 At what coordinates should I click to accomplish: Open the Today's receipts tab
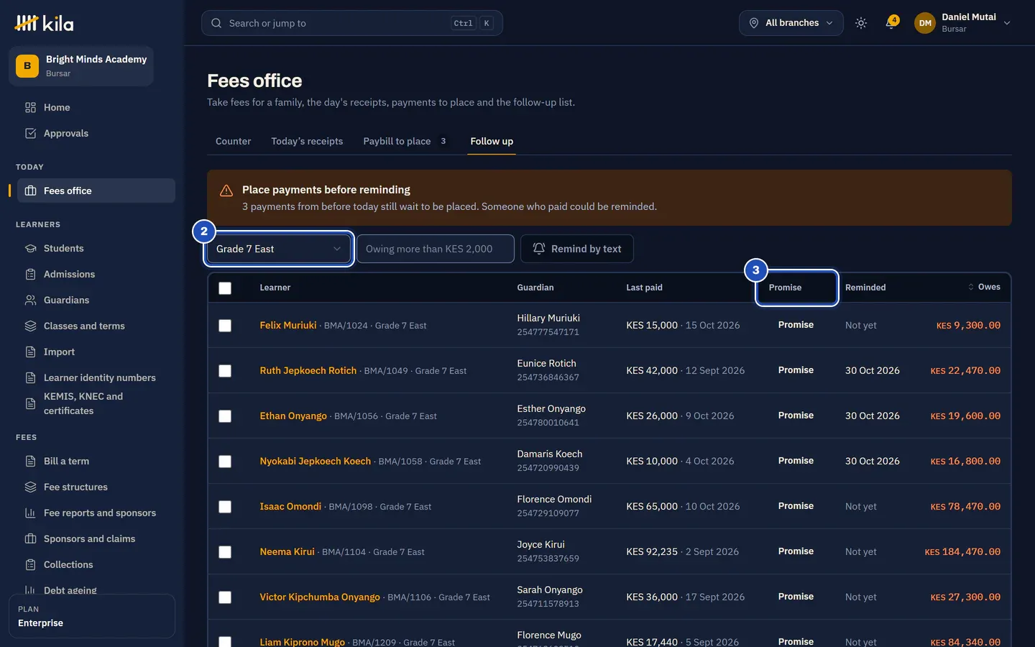[x=307, y=141]
